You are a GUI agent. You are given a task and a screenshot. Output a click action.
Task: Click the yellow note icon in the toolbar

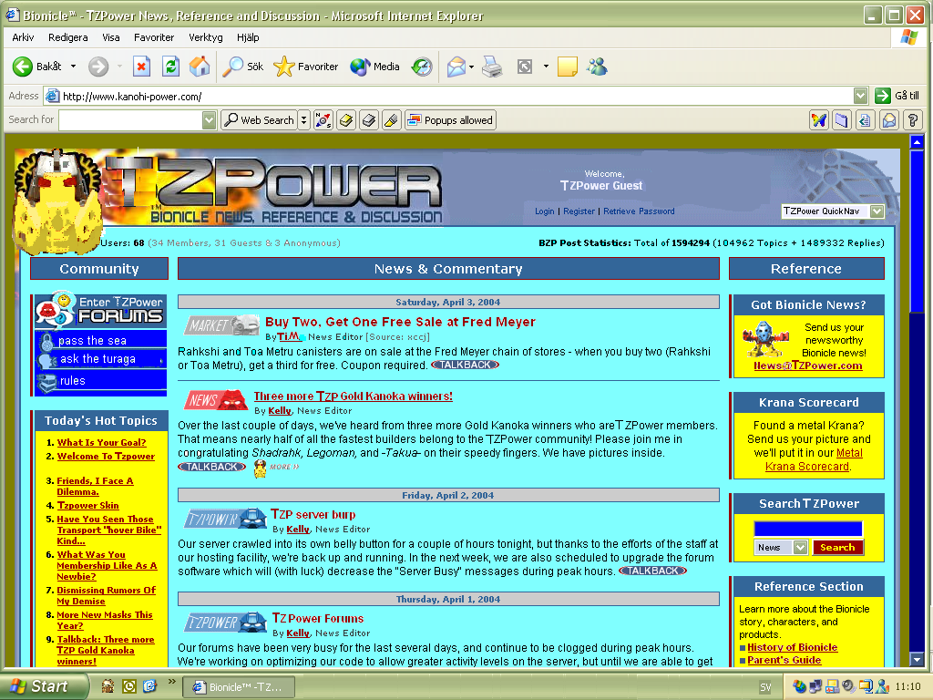point(567,66)
